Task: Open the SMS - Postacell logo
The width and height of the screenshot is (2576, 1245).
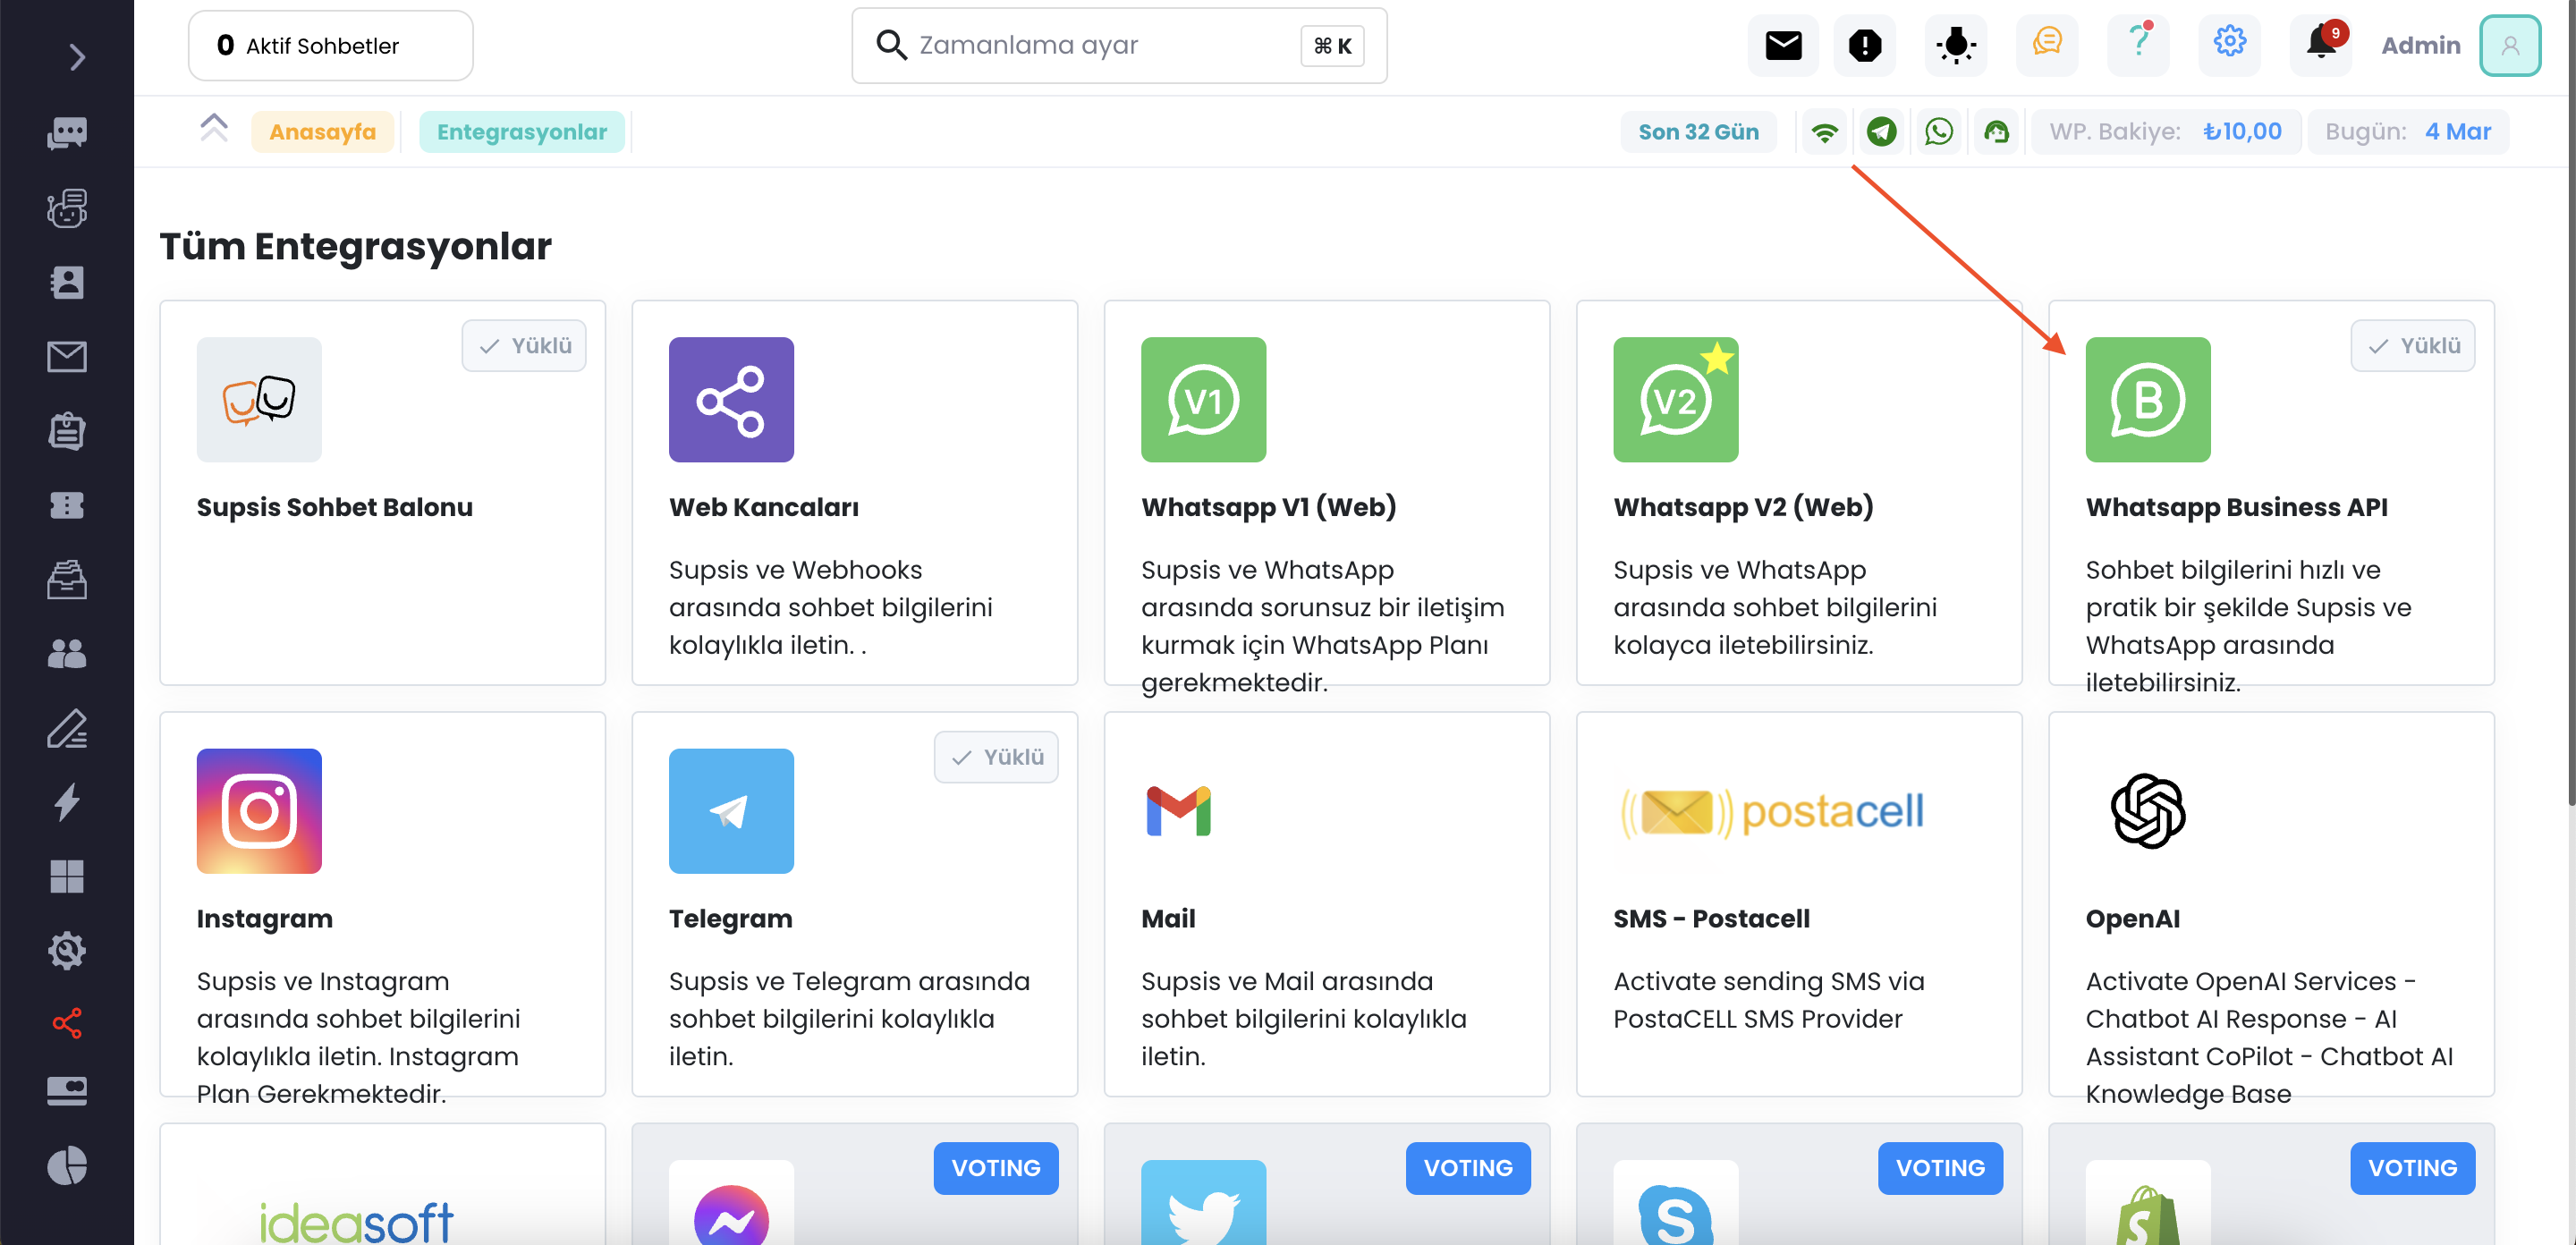Action: (x=1771, y=810)
